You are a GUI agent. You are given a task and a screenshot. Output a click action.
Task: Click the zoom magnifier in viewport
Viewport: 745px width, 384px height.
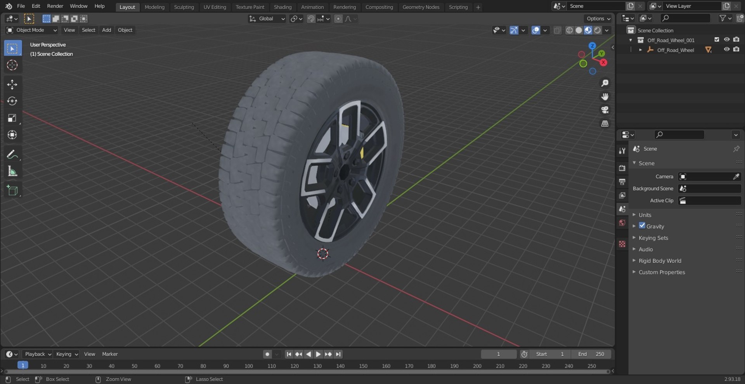(605, 83)
